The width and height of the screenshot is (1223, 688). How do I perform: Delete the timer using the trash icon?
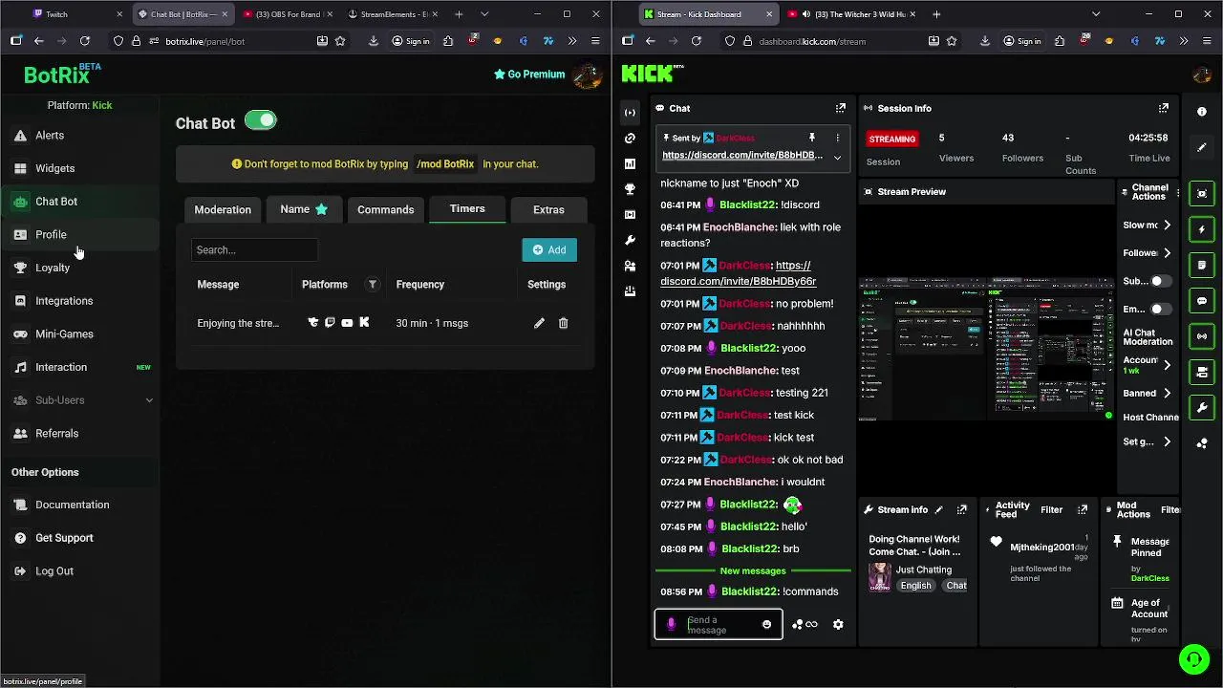coord(563,323)
